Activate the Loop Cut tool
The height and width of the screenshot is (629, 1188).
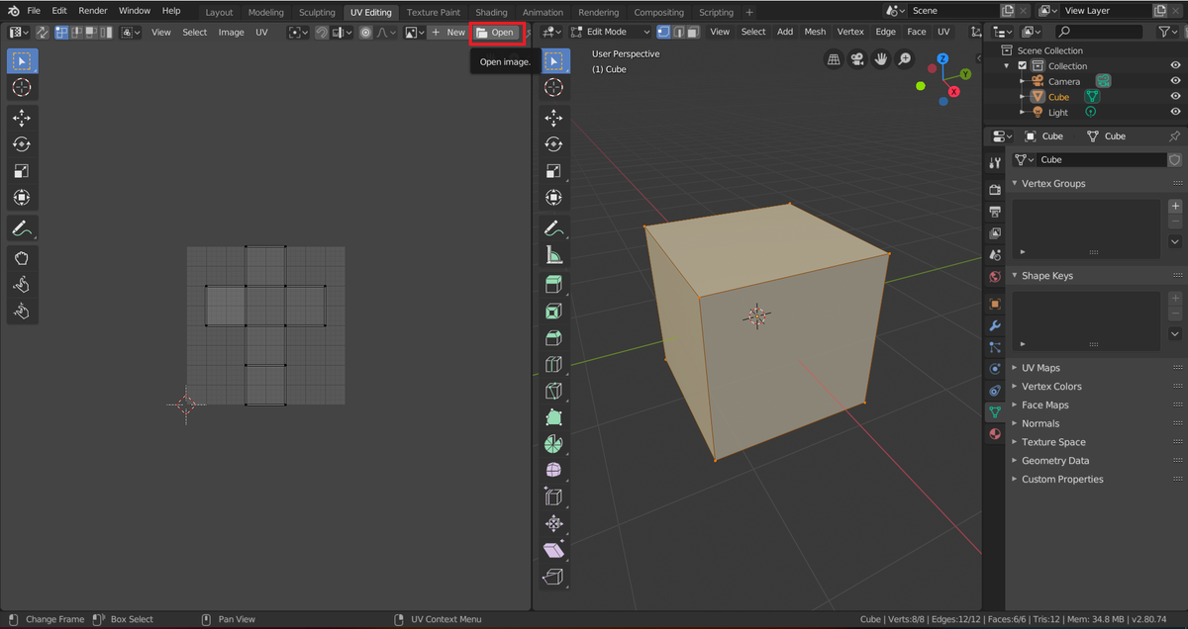tap(553, 365)
